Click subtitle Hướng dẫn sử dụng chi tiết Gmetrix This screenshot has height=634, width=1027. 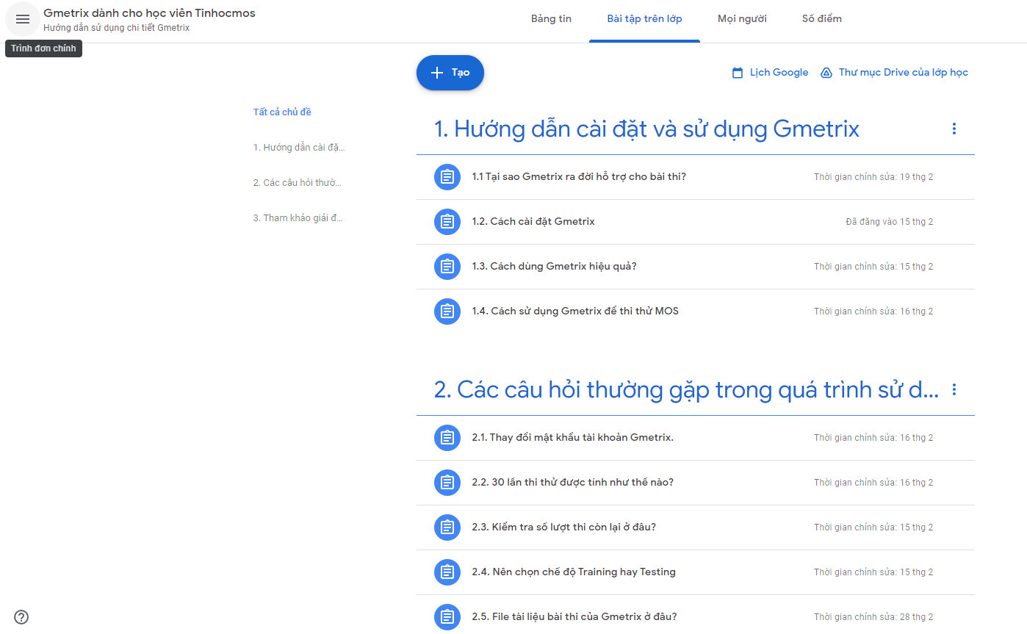[x=116, y=28]
